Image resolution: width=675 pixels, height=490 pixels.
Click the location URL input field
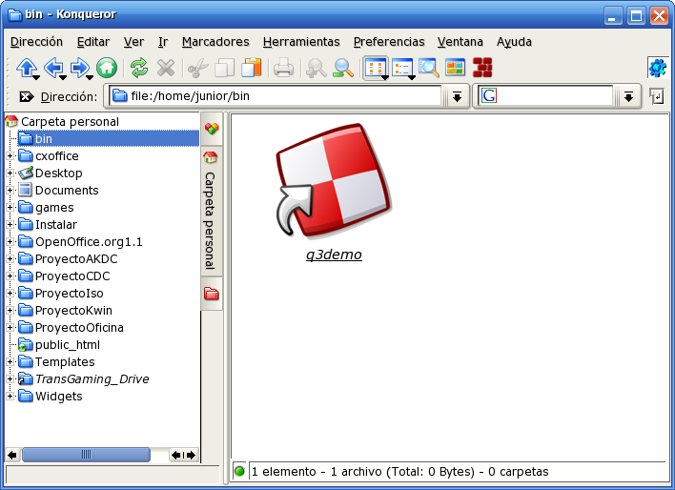pos(276,96)
